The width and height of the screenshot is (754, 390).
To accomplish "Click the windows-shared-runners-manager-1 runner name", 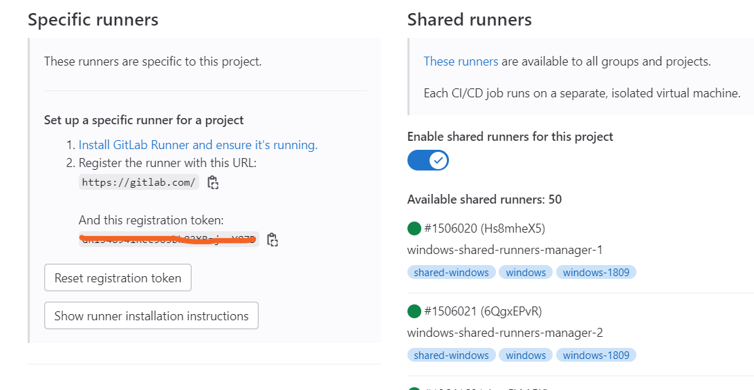I will tap(504, 250).
